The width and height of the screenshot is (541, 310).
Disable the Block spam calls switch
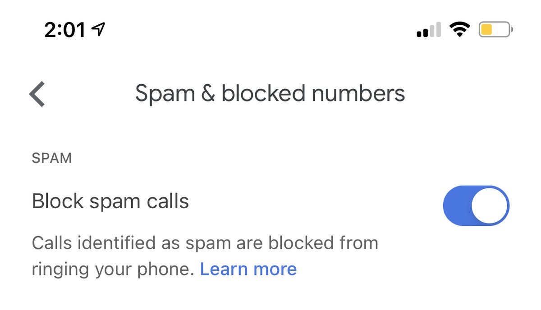476,206
